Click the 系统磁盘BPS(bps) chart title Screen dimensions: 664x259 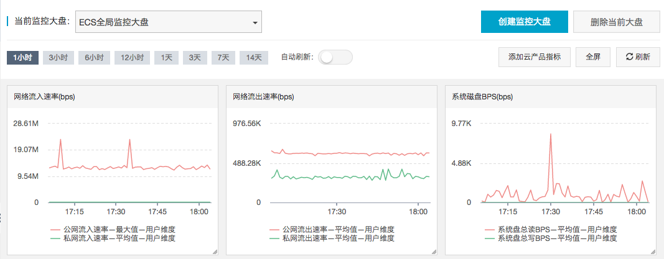pos(482,97)
